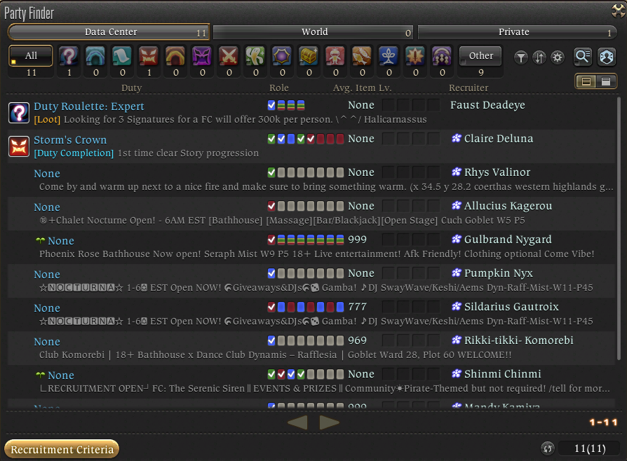Filter by the Treasure Hunt chest icon

[x=309, y=56]
